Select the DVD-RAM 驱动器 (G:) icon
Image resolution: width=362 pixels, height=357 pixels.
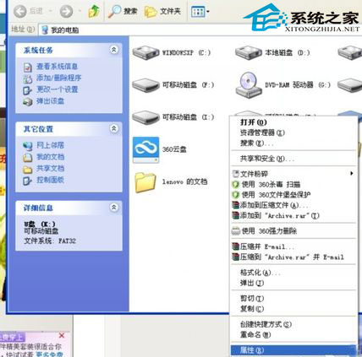pos(249,85)
